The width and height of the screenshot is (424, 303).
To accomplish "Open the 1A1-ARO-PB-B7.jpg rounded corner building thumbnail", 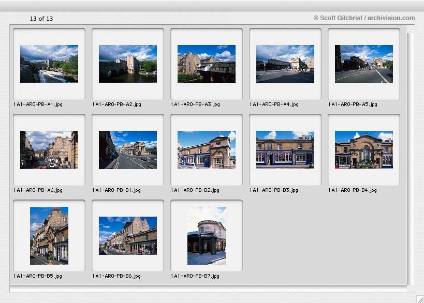I will click(x=207, y=235).
